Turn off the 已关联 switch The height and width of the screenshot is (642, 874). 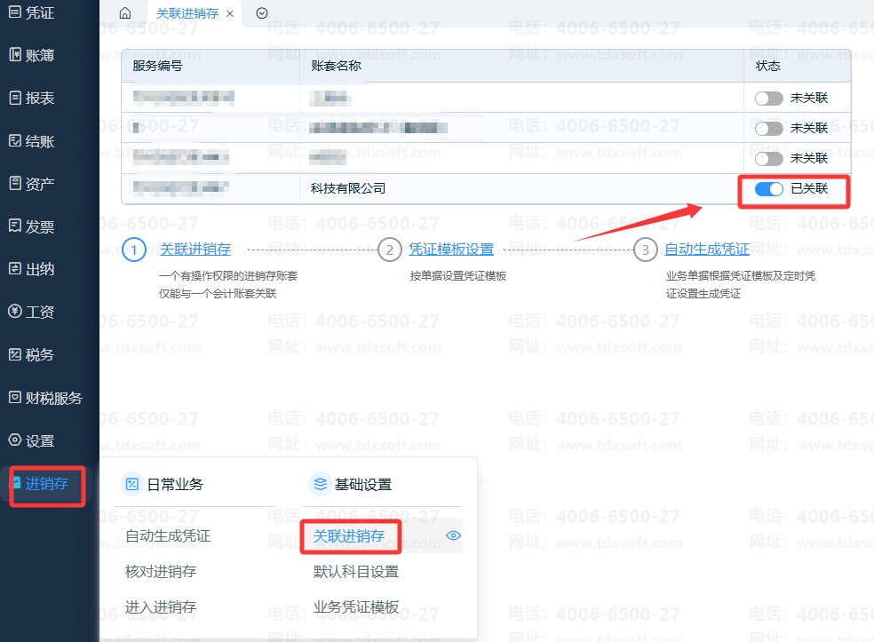click(x=768, y=189)
